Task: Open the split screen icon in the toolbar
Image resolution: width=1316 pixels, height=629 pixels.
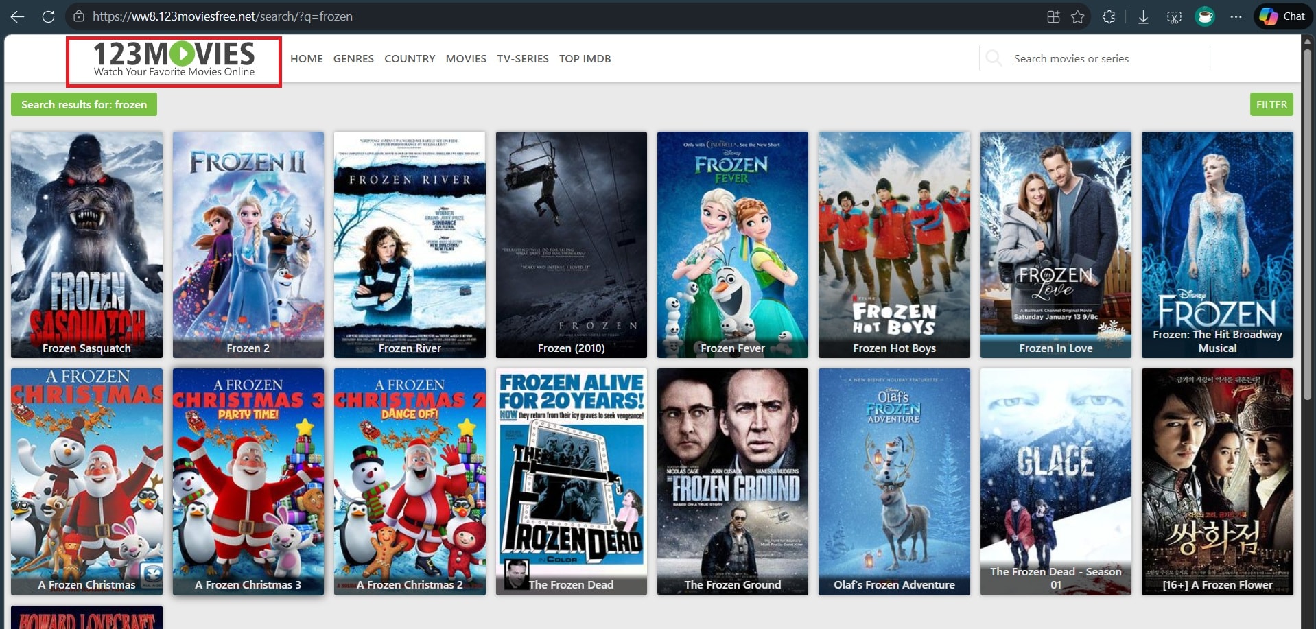Action: 1053,16
